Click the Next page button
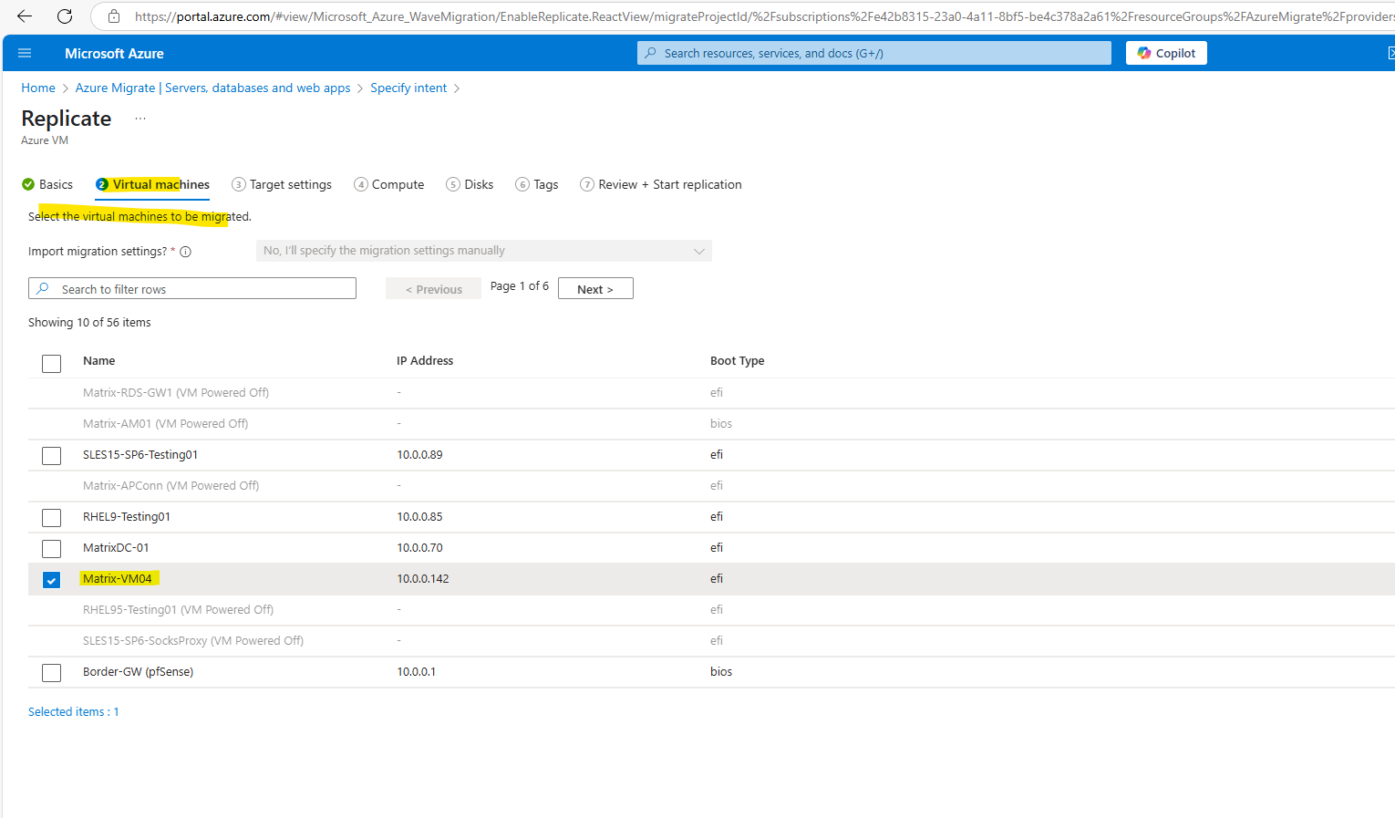This screenshot has width=1395, height=818. (x=595, y=288)
